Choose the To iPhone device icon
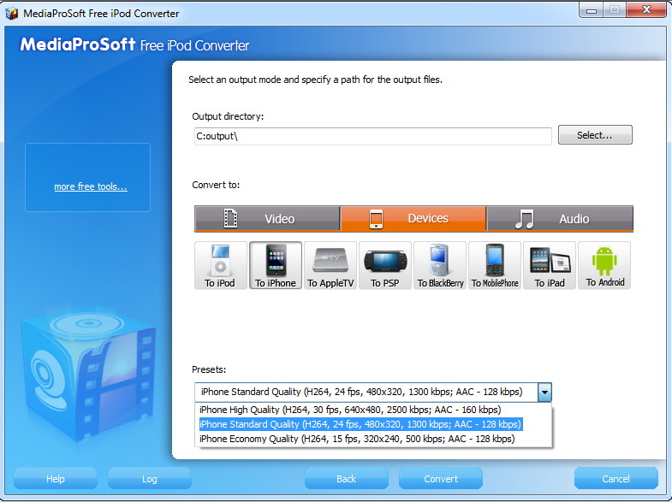The height and width of the screenshot is (502, 672). [276, 265]
